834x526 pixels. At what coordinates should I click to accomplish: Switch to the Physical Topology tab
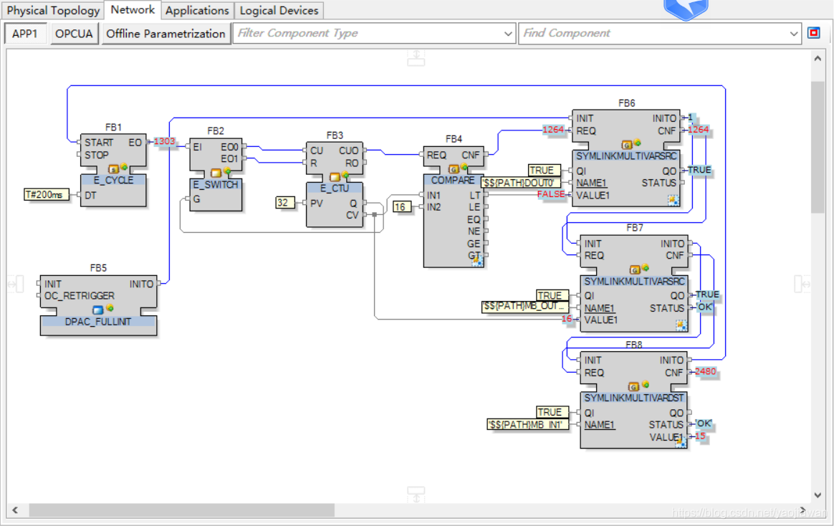click(x=53, y=11)
